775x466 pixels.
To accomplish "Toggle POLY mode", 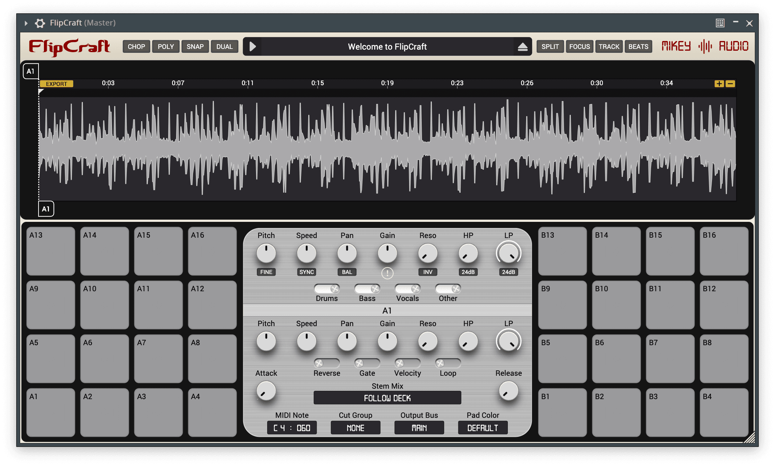I will (x=166, y=47).
